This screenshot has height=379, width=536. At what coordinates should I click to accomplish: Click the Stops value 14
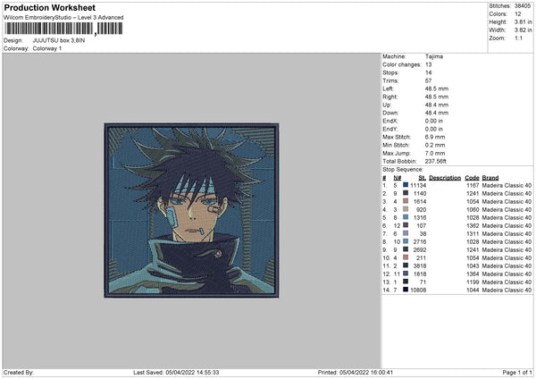[428, 72]
